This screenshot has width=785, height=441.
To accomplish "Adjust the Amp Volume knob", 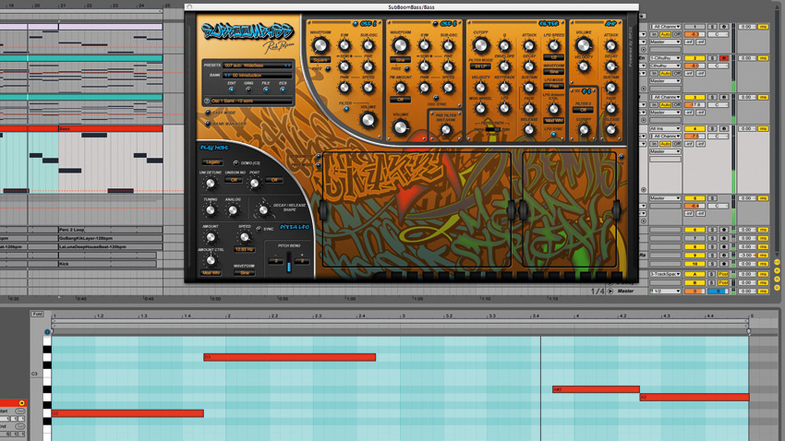I will (x=584, y=45).
